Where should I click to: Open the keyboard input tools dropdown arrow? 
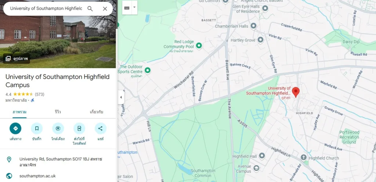(x=134, y=7)
